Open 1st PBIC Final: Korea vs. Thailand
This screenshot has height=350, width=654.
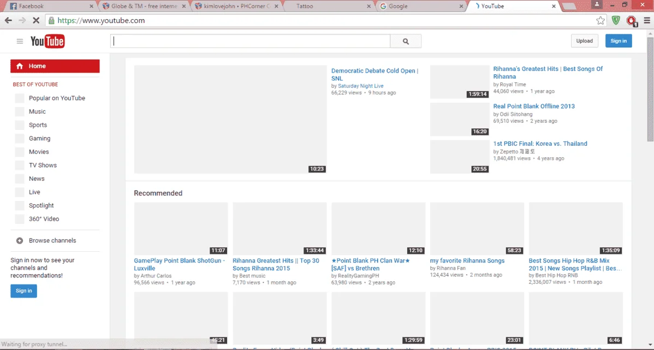click(540, 144)
